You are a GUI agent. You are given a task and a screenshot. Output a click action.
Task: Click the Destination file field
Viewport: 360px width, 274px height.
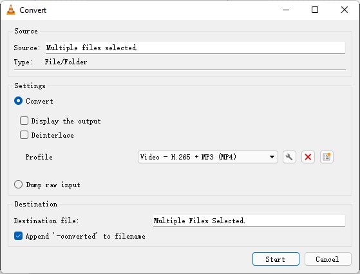[x=249, y=221]
